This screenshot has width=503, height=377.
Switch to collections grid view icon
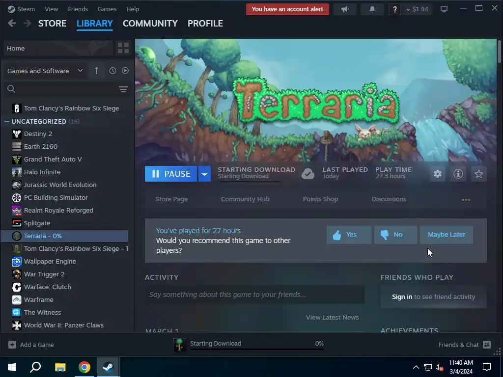pyautogui.click(x=123, y=48)
